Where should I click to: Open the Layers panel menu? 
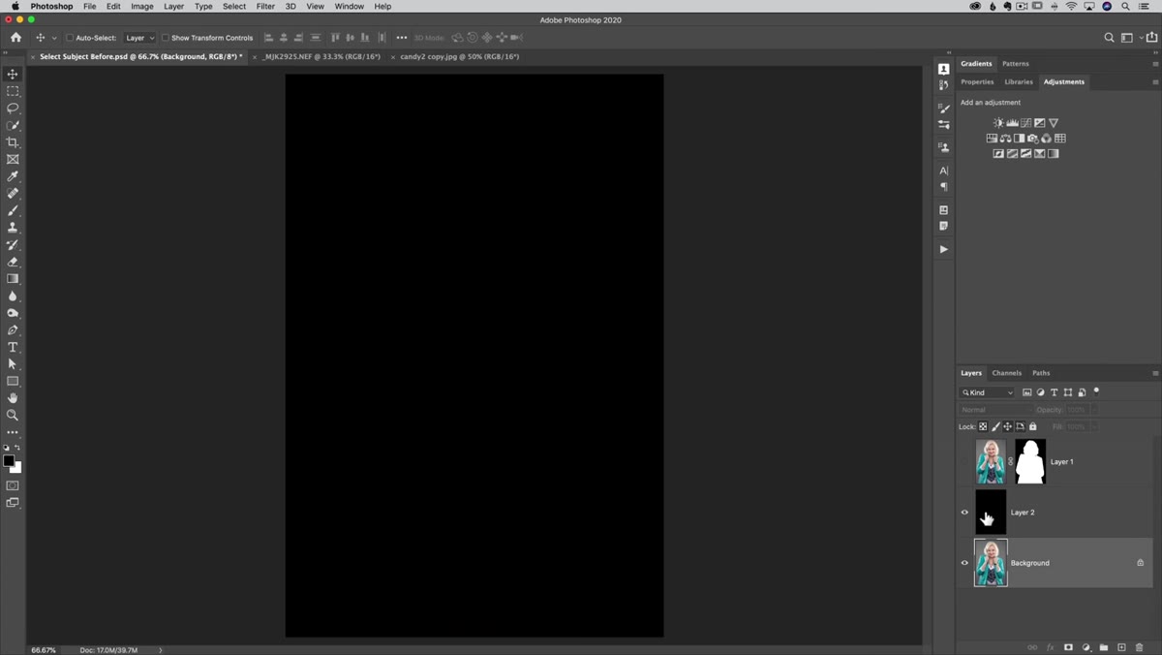1155,373
